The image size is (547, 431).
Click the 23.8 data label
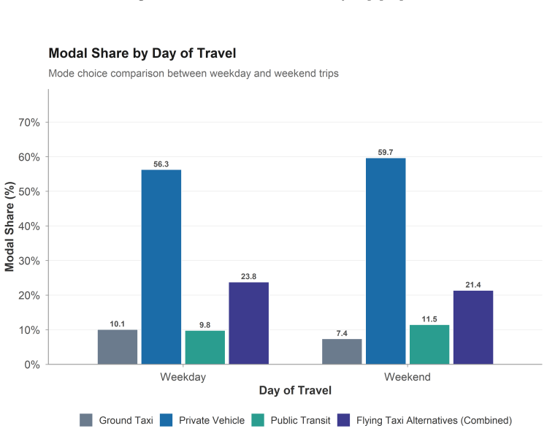click(x=248, y=276)
